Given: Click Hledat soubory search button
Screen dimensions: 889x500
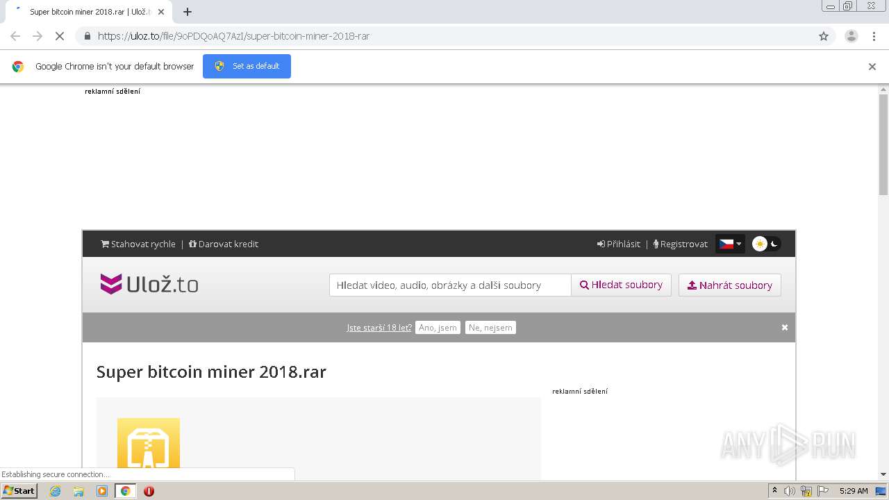Looking at the screenshot, I should (622, 285).
